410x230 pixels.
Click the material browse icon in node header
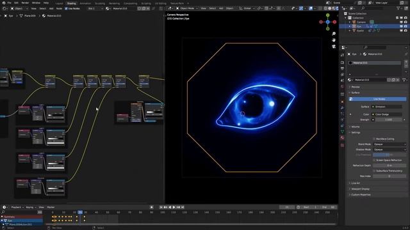(108, 8)
